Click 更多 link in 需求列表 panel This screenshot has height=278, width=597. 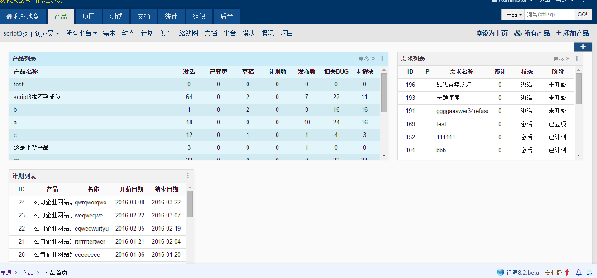click(561, 59)
